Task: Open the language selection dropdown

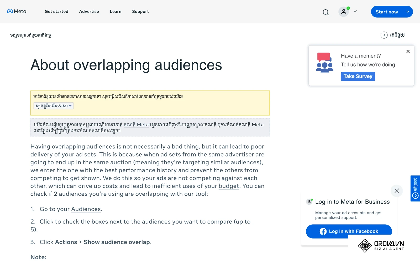Action: [54, 106]
